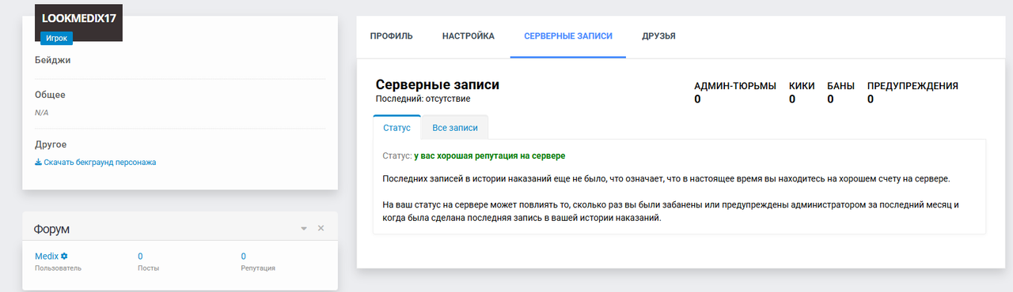Screen dimensions: 1013x292
Task: Click the download icon beside Скачать бекграунд
Action: (x=38, y=163)
